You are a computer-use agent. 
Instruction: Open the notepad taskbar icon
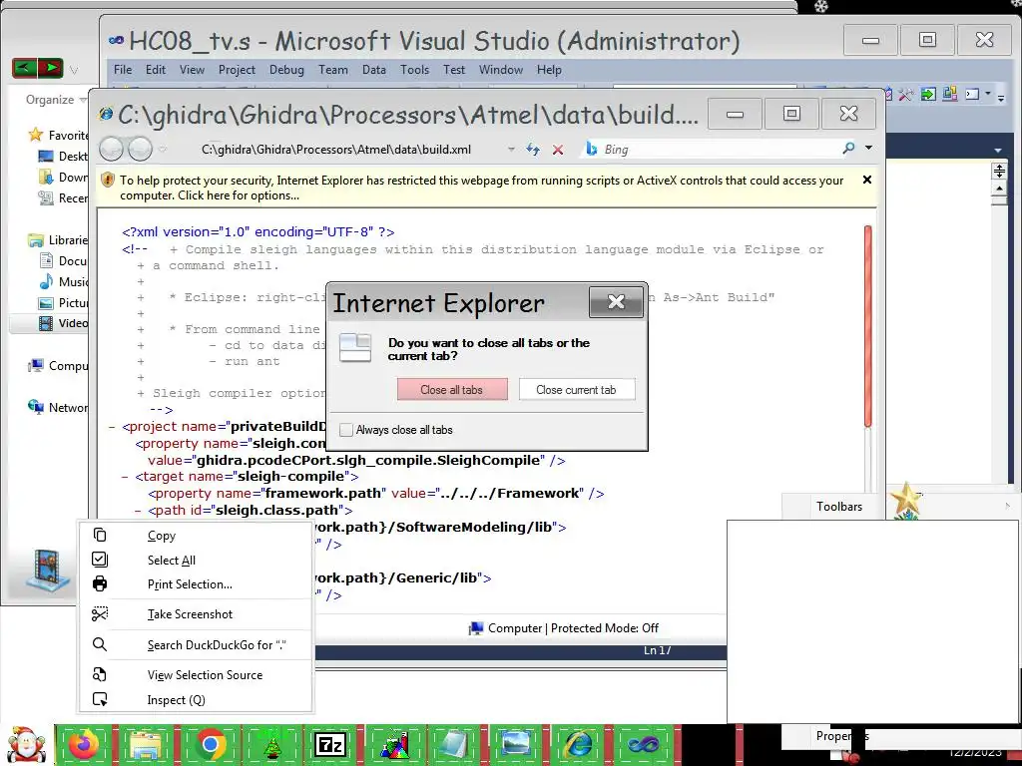(454, 744)
